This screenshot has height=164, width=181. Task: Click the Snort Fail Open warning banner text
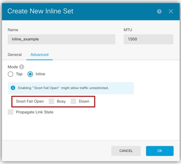tap(63, 88)
